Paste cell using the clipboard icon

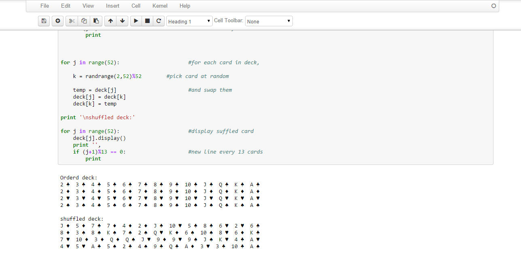coord(95,21)
